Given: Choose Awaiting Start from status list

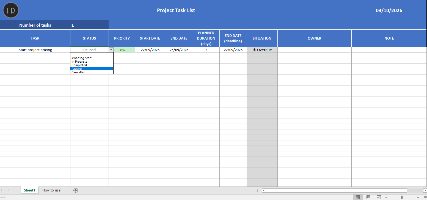Looking at the screenshot, I should tap(92, 58).
